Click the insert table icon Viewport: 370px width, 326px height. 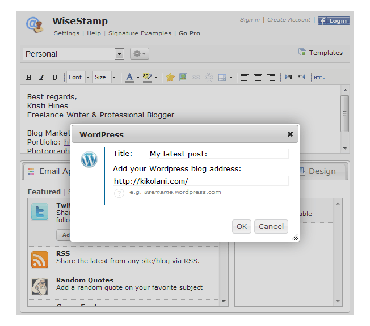pyautogui.click(x=222, y=77)
